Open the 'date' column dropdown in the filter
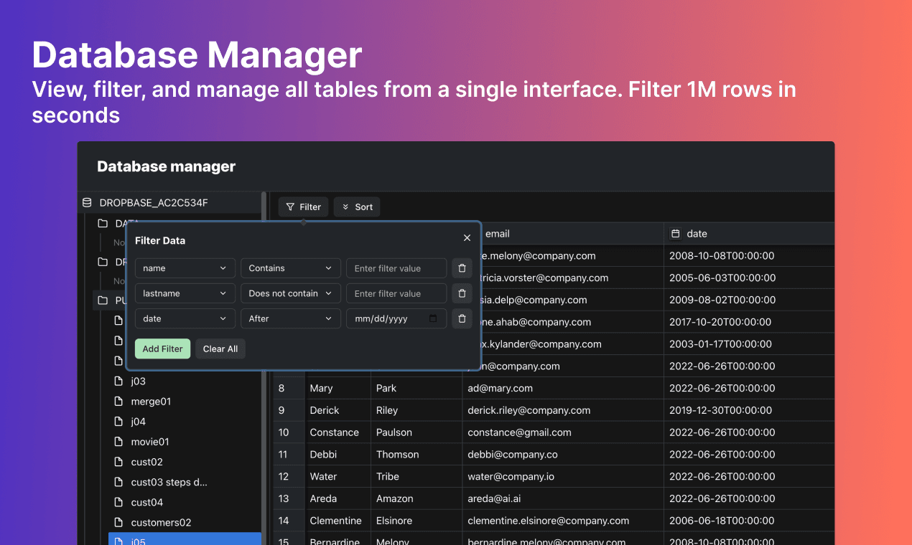Image resolution: width=912 pixels, height=545 pixels. 185,318
